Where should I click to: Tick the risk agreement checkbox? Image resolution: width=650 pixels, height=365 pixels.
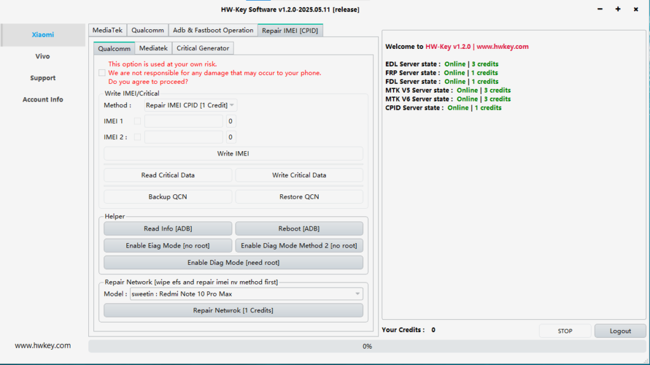(102, 73)
